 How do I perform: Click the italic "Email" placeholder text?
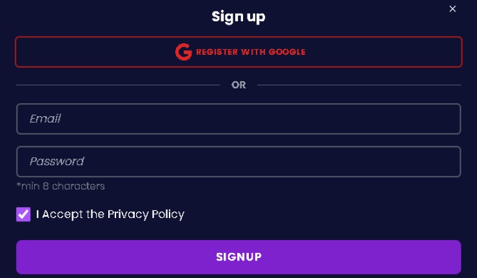click(45, 119)
